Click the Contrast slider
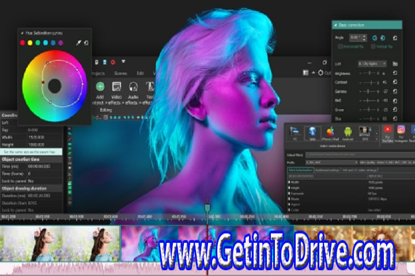The height and width of the screenshot is (276, 415). point(369,82)
